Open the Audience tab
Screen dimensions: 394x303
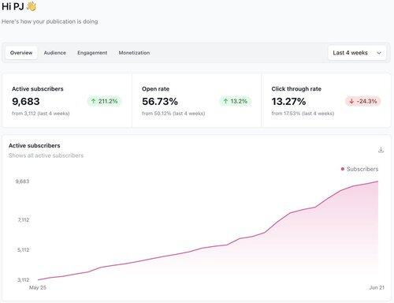point(55,53)
